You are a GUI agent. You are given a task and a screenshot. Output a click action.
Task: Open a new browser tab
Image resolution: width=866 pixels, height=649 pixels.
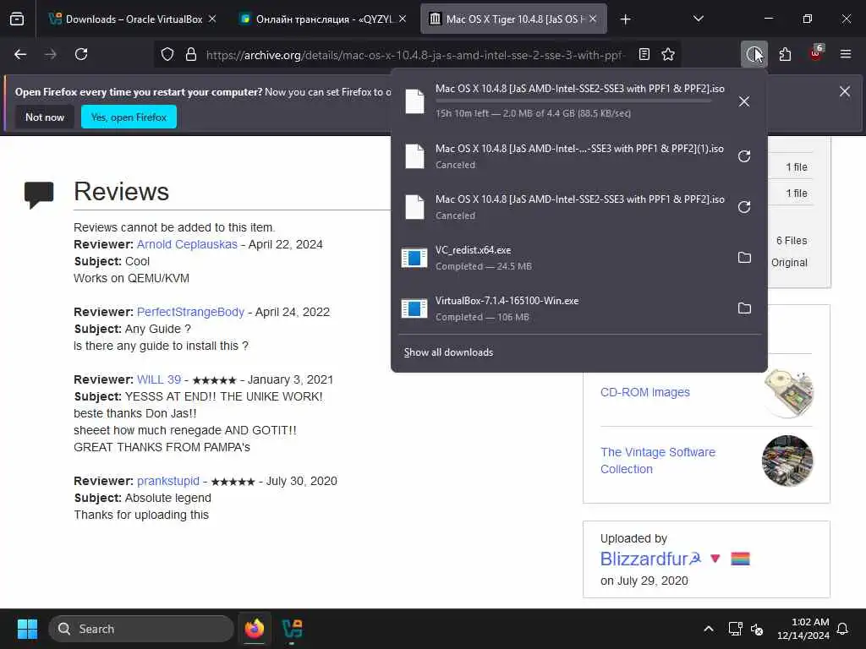pyautogui.click(x=625, y=19)
